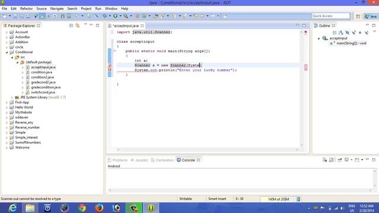
Task: Expand the Hello World project
Action: (7, 108)
